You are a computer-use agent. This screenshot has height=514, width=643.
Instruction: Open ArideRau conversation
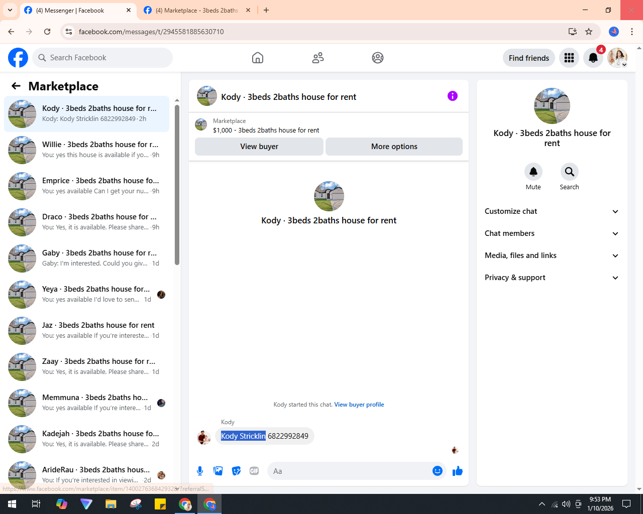[87, 475]
